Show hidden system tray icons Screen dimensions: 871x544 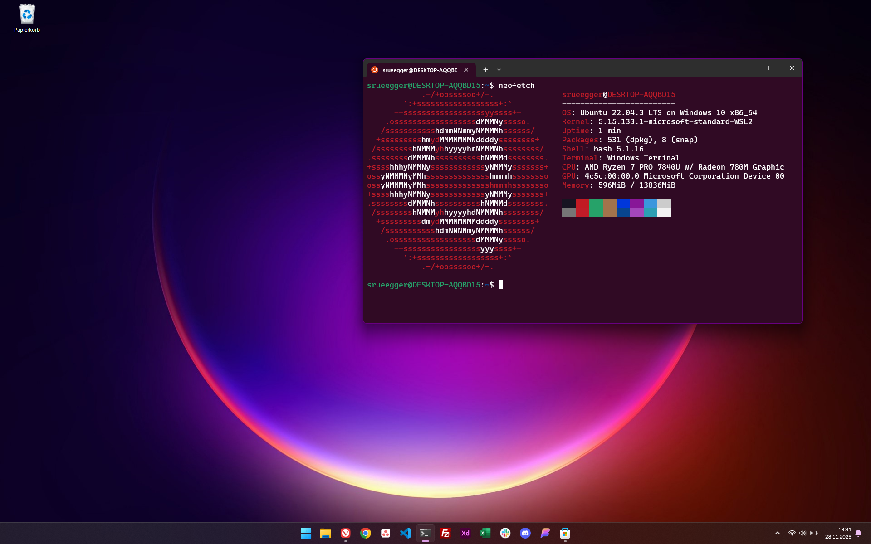pyautogui.click(x=778, y=534)
